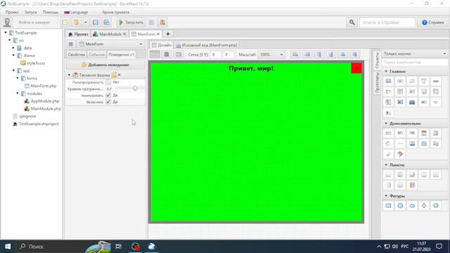Open the hamburger menu beside the MainForm selector
Screen dimensions: 450x253
(70, 44)
